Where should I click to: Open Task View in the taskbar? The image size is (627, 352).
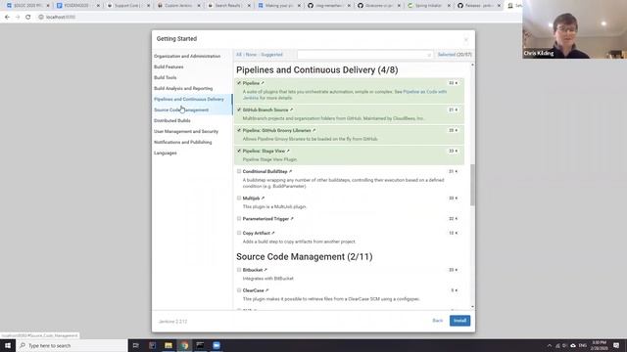136,345
